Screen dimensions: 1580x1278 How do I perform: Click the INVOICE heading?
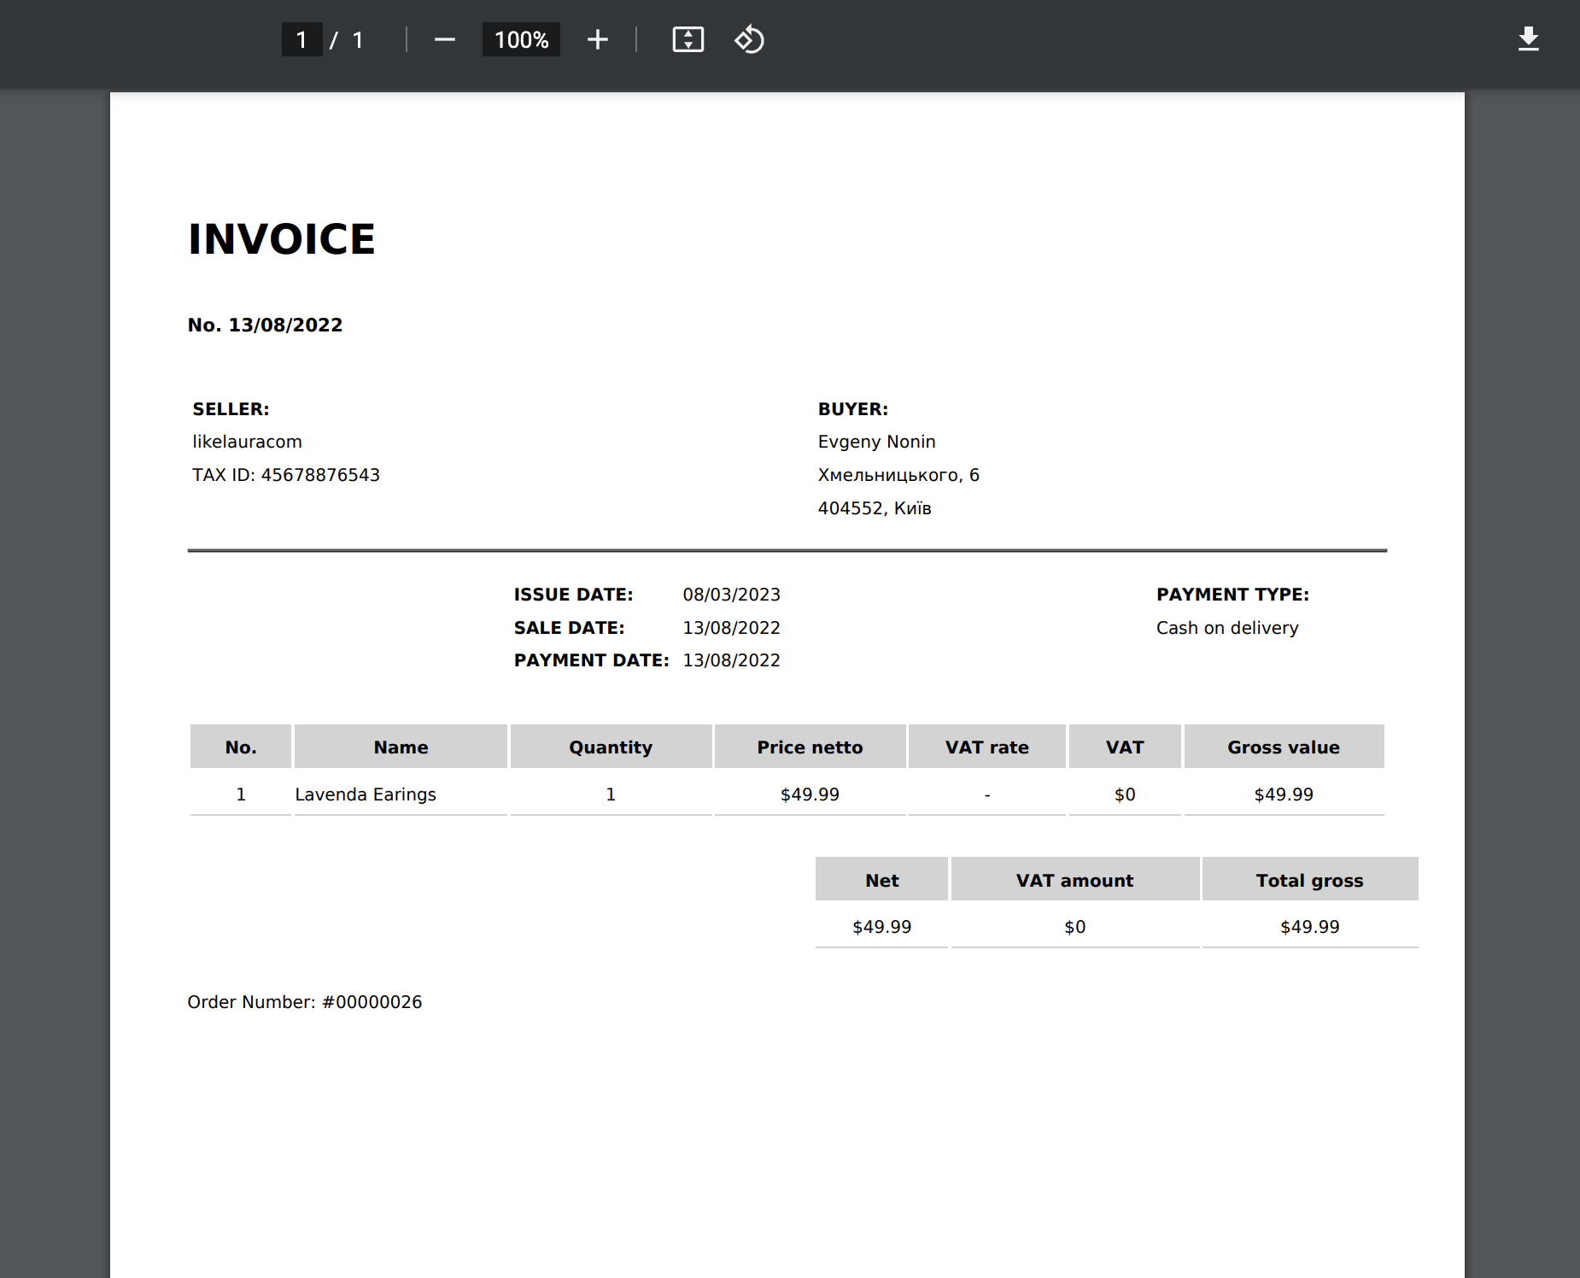(x=282, y=239)
